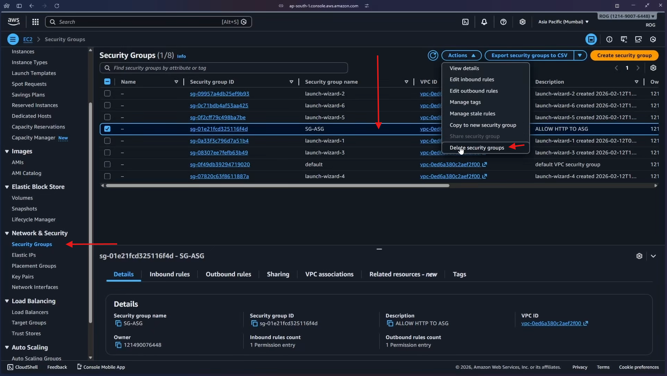Viewport: 667px width, 376px height.
Task: Open the help question mark menu
Action: 503,22
